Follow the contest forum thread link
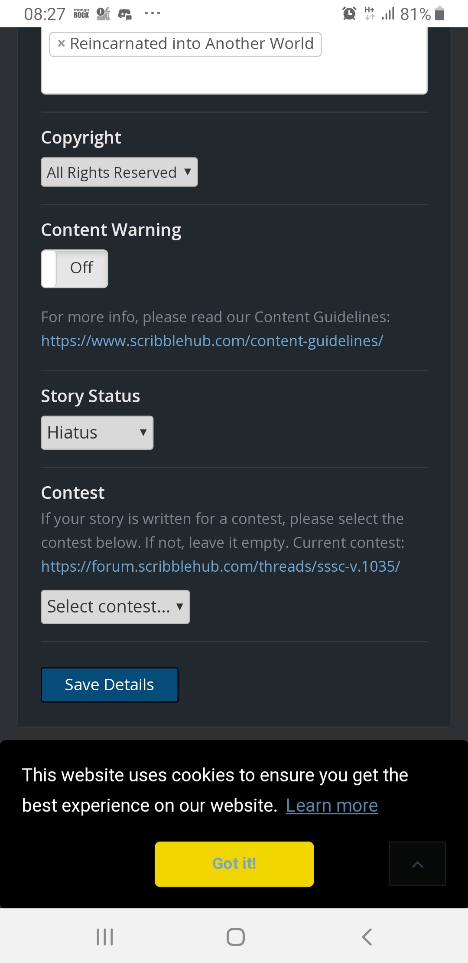This screenshot has width=468, height=963. tap(220, 566)
